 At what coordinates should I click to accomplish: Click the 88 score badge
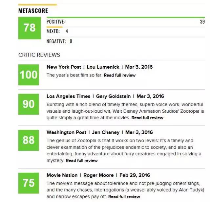click(x=29, y=140)
